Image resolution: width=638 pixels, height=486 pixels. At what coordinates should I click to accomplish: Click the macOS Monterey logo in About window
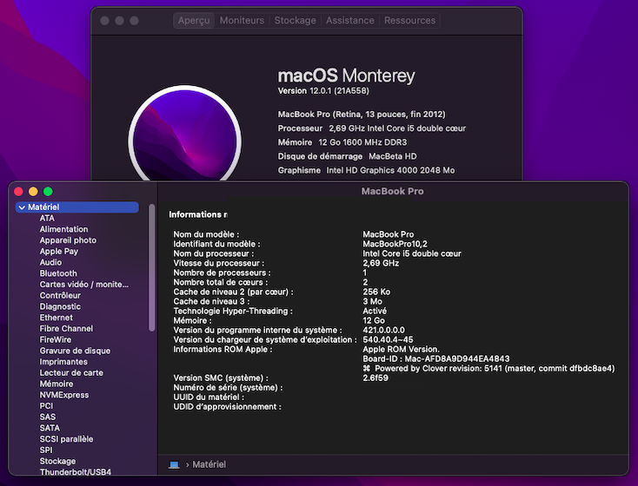tap(185, 135)
